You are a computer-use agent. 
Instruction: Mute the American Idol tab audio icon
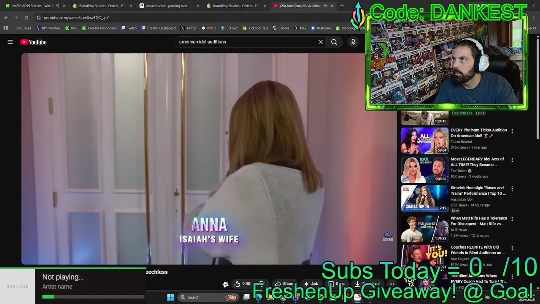[325, 6]
